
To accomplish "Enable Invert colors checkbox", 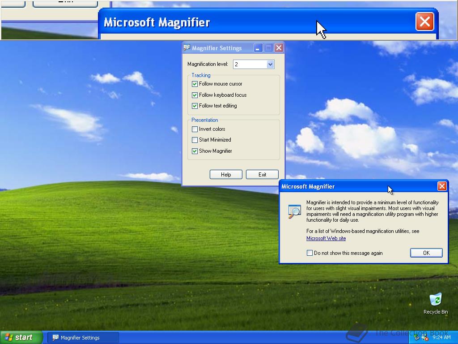I will coord(195,129).
